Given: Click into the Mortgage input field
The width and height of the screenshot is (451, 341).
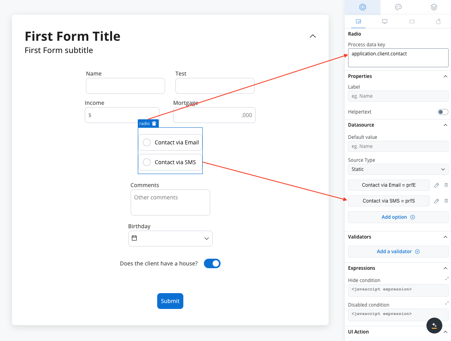Looking at the screenshot, I should click(214, 115).
